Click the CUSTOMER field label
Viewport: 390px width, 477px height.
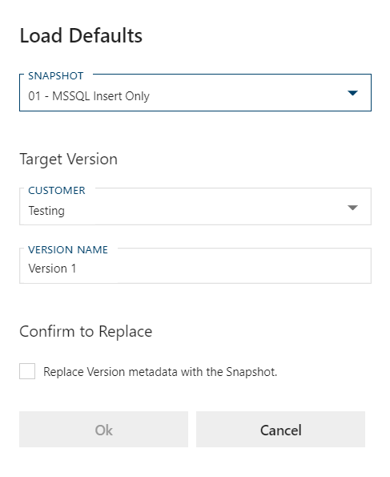tap(57, 191)
